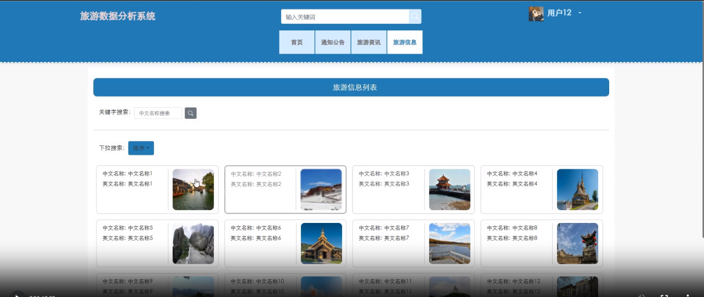The height and width of the screenshot is (297, 704).
Task: Open the church tower photo of 中文名称4
Action: tap(578, 190)
